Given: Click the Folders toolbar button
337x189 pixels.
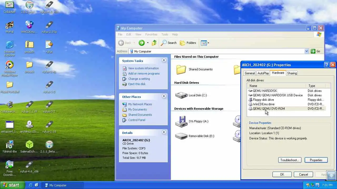Looking at the screenshot, I should [x=188, y=43].
